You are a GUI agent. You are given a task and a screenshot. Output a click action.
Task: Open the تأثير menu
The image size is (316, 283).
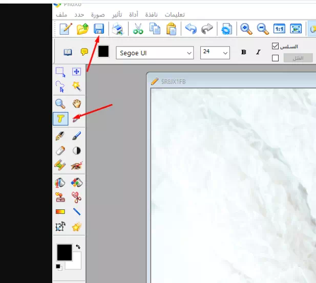(117, 15)
